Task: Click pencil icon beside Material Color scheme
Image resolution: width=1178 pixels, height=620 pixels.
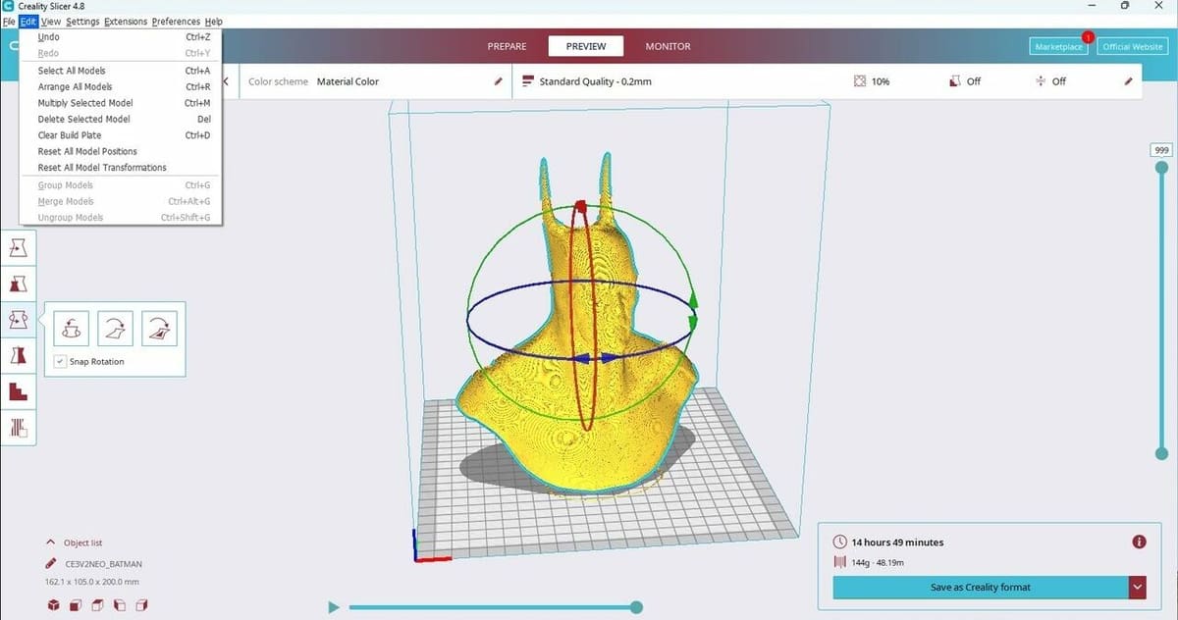Action: pos(498,81)
